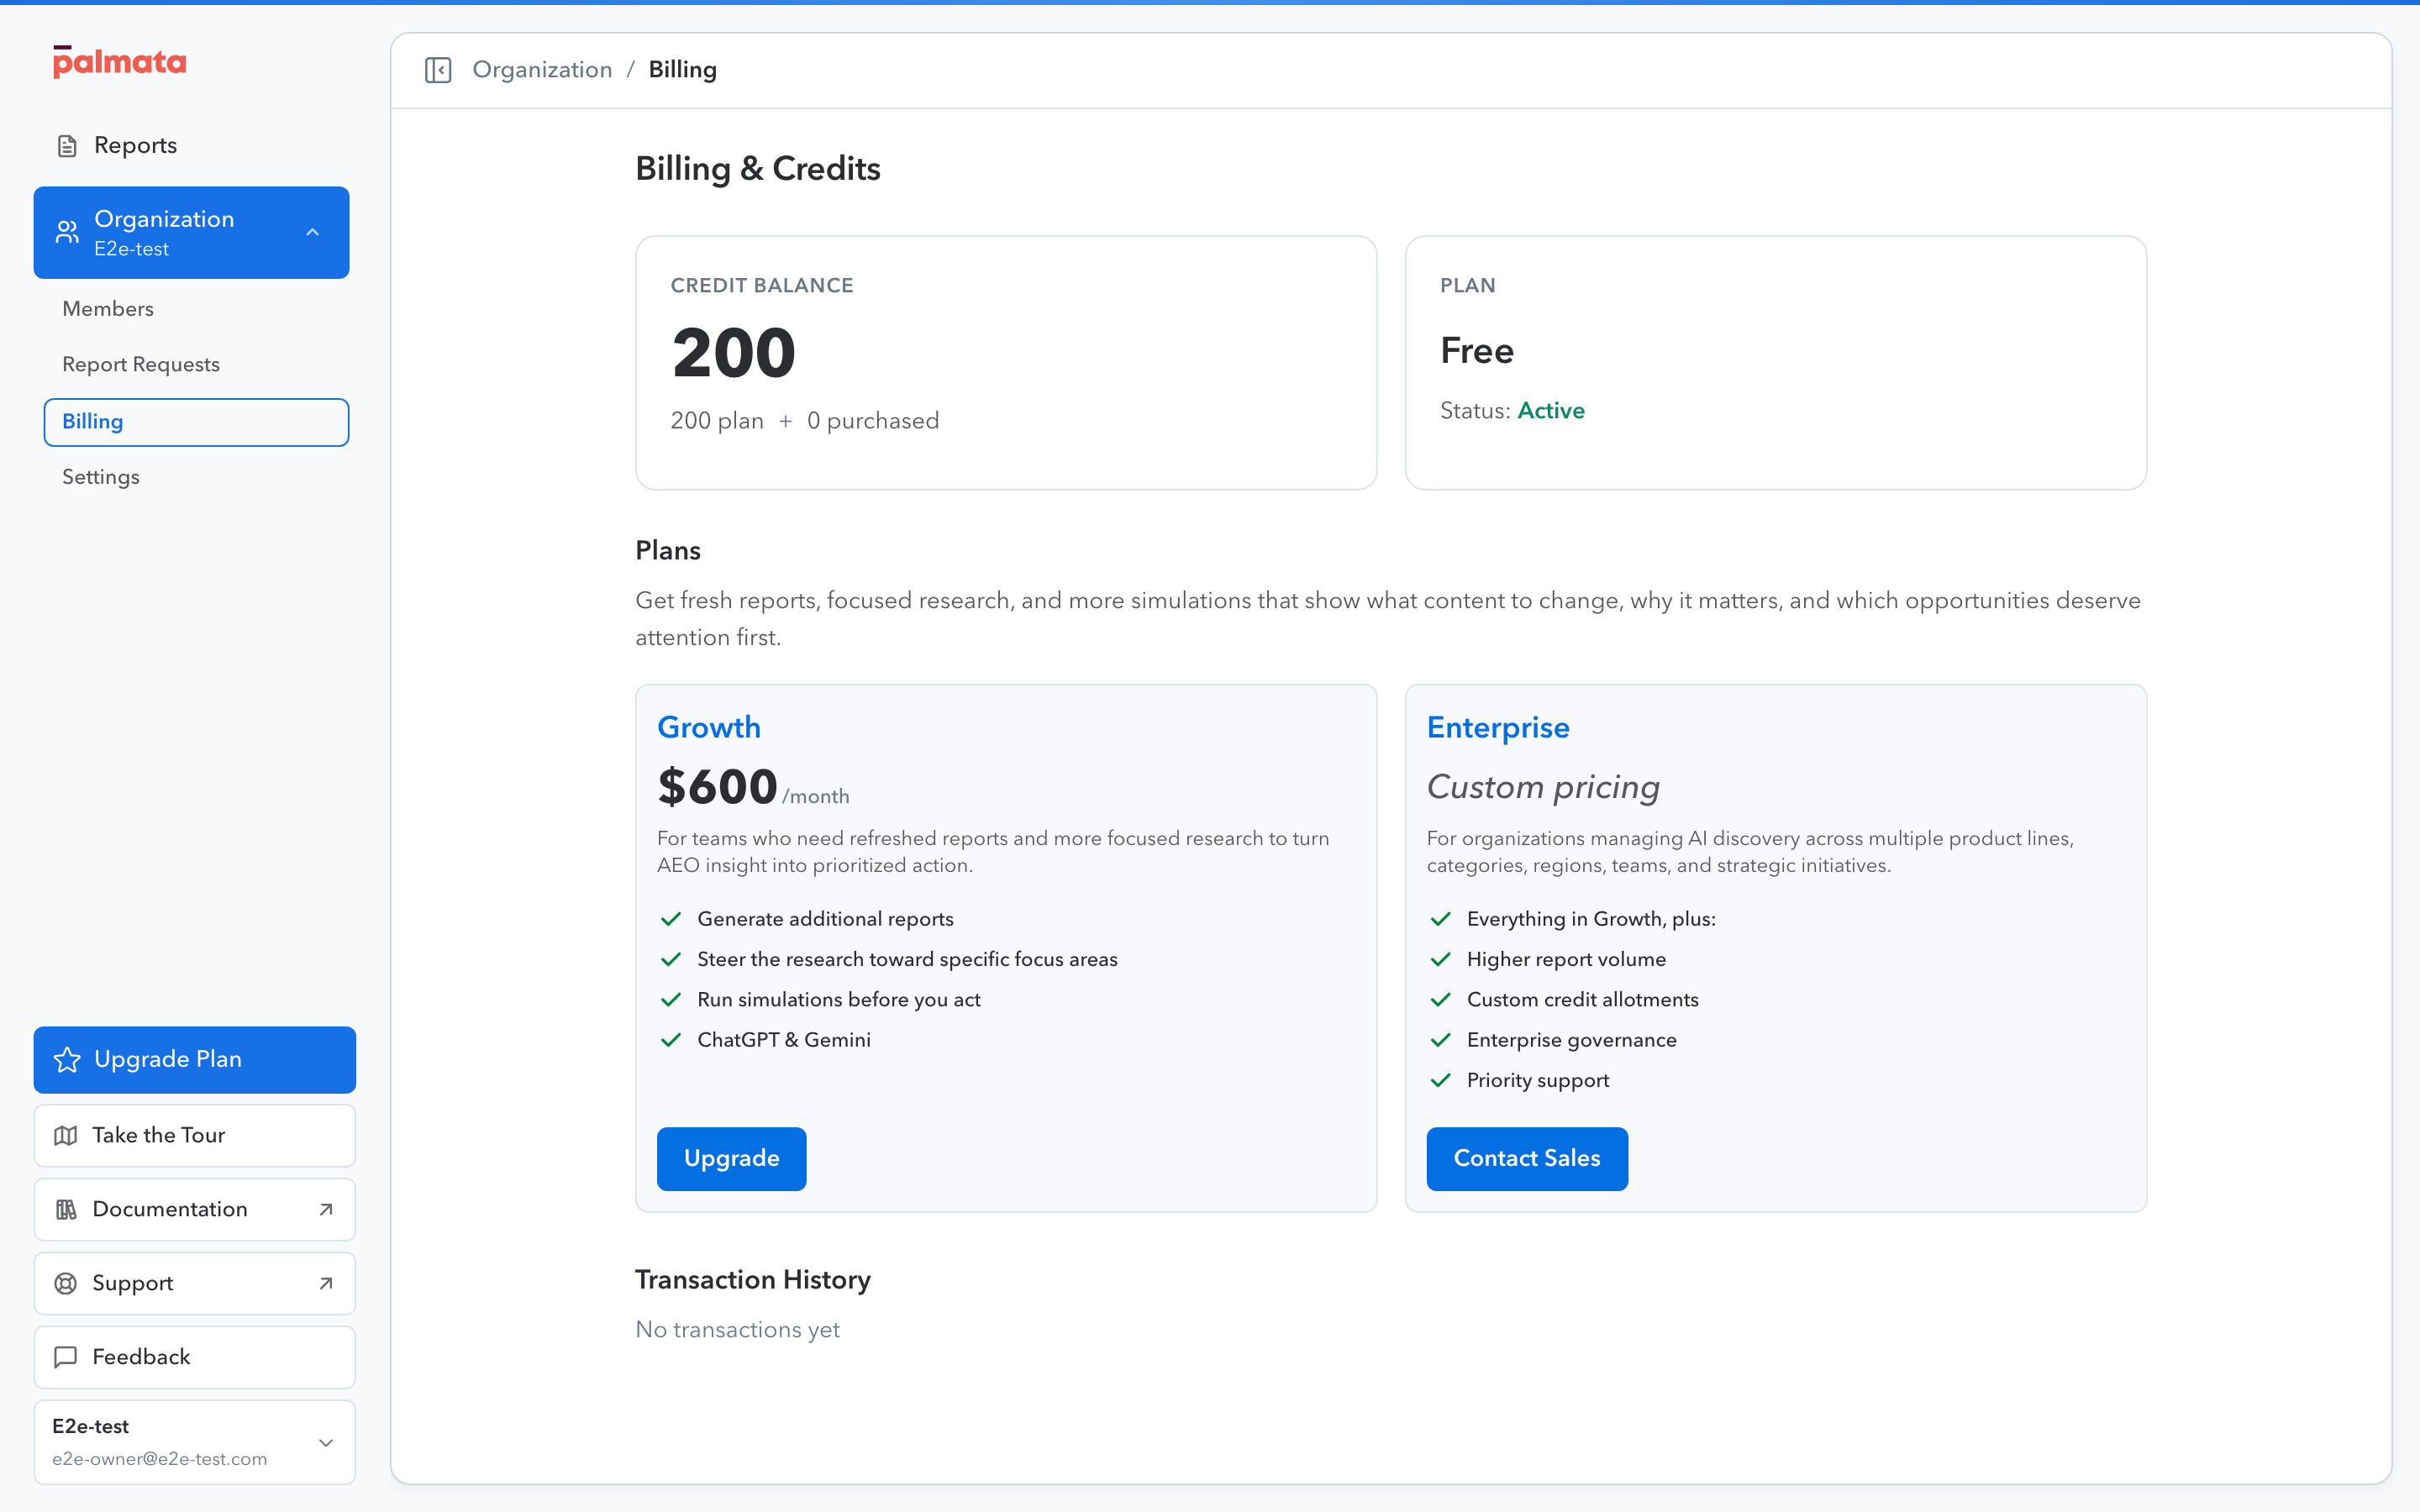
Task: Click the Organization people icon
Action: (x=67, y=232)
